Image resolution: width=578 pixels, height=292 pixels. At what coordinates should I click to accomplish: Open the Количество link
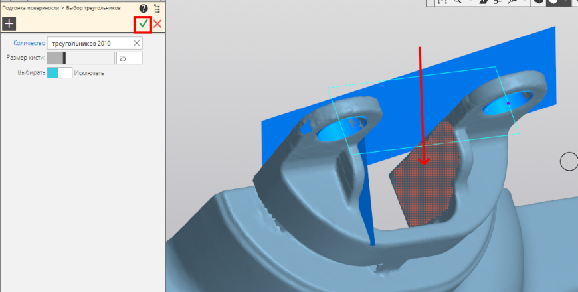pyautogui.click(x=29, y=43)
